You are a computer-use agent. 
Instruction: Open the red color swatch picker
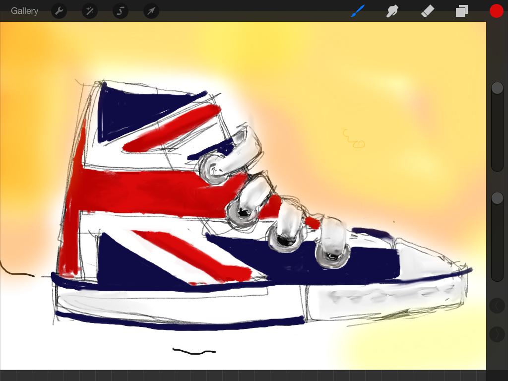pos(496,11)
